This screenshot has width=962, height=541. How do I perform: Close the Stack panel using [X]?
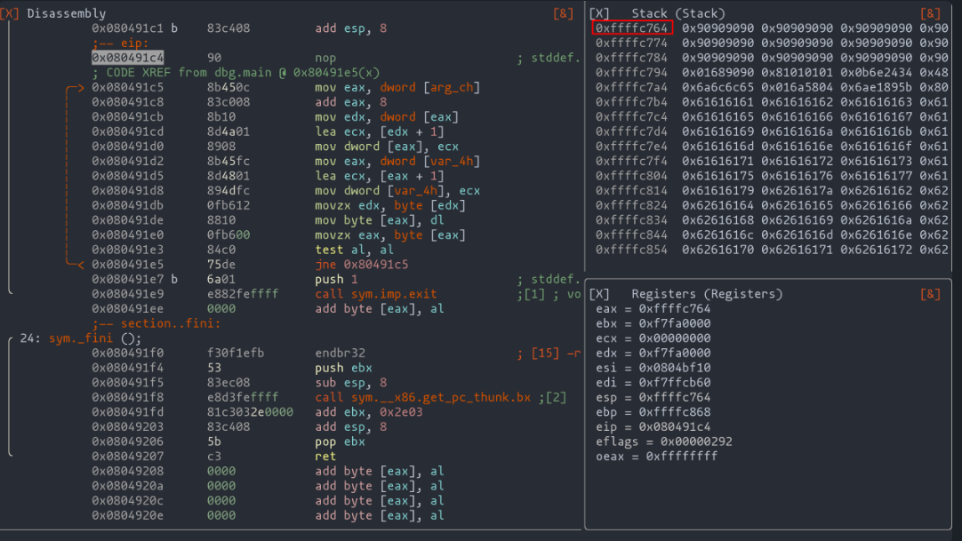(600, 13)
